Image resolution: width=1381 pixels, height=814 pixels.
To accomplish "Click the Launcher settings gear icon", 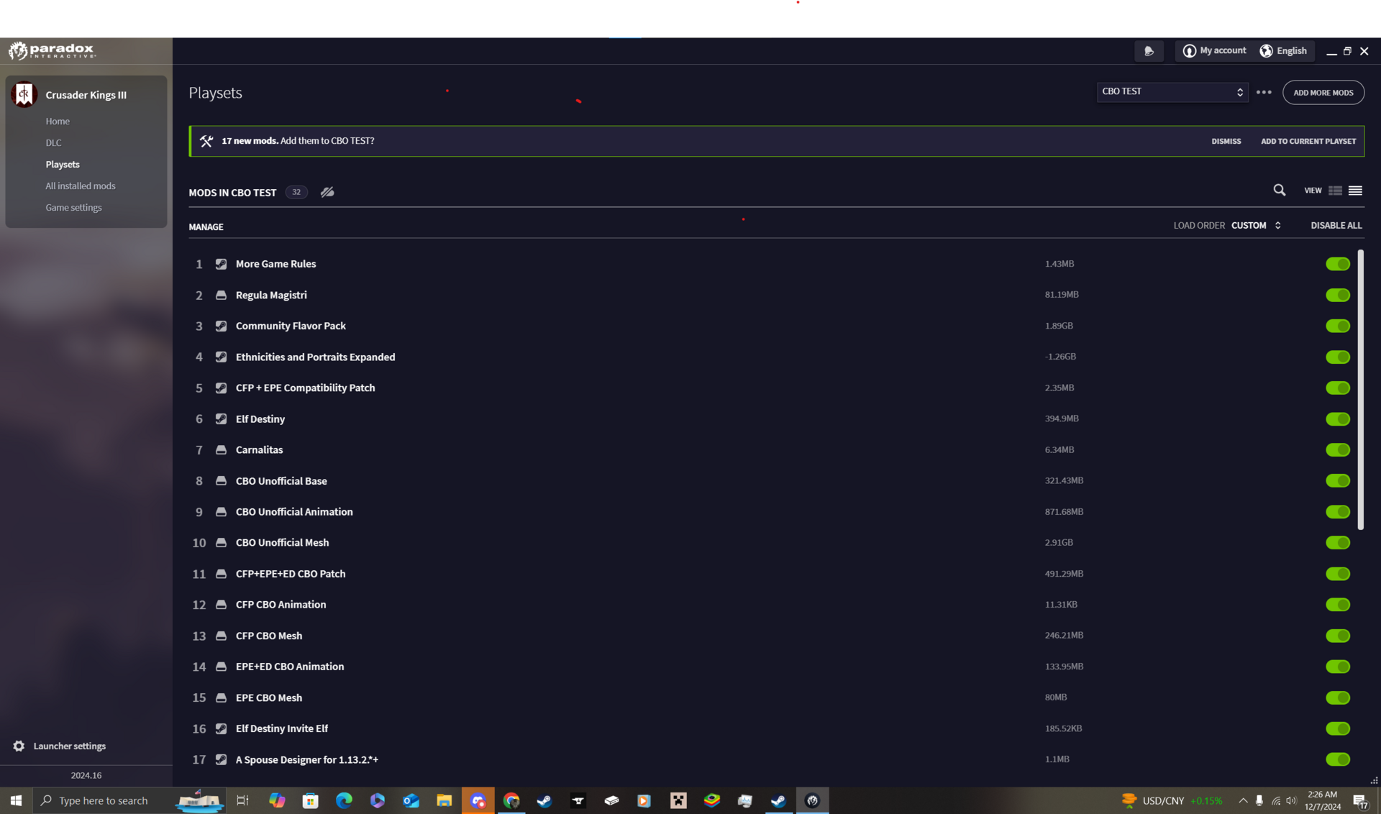I will pyautogui.click(x=19, y=746).
